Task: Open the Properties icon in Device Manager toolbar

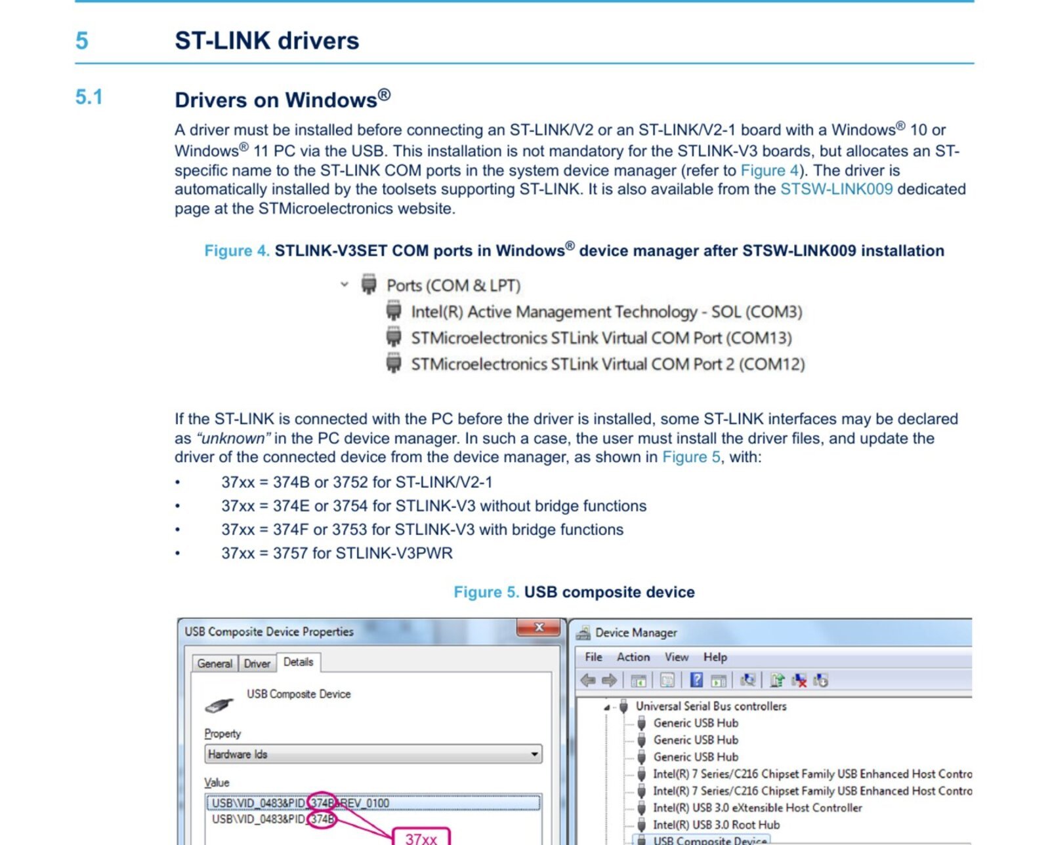Action: point(667,680)
